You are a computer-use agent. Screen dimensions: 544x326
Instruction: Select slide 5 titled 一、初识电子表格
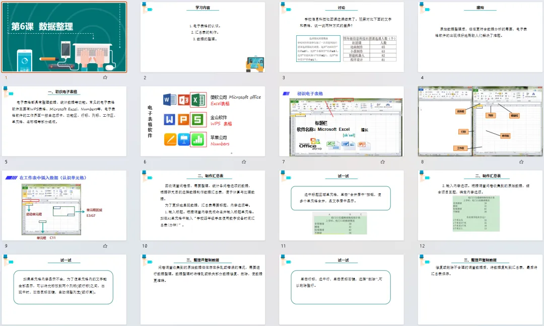pos(64,121)
